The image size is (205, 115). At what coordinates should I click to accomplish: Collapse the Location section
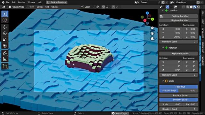tap(163, 10)
